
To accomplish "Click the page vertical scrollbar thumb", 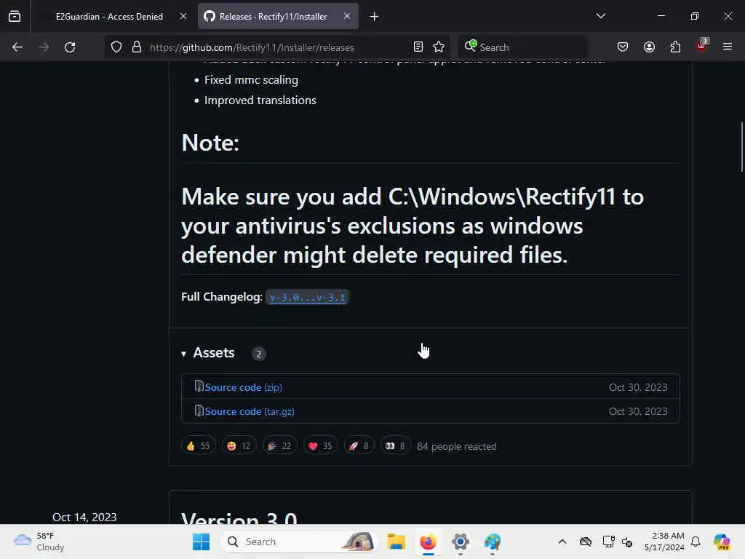I will [741, 147].
